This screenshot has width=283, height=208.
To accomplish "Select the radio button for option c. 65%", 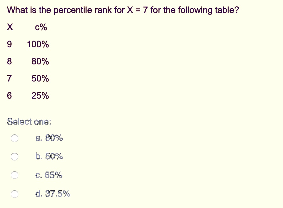I will click(x=14, y=175).
